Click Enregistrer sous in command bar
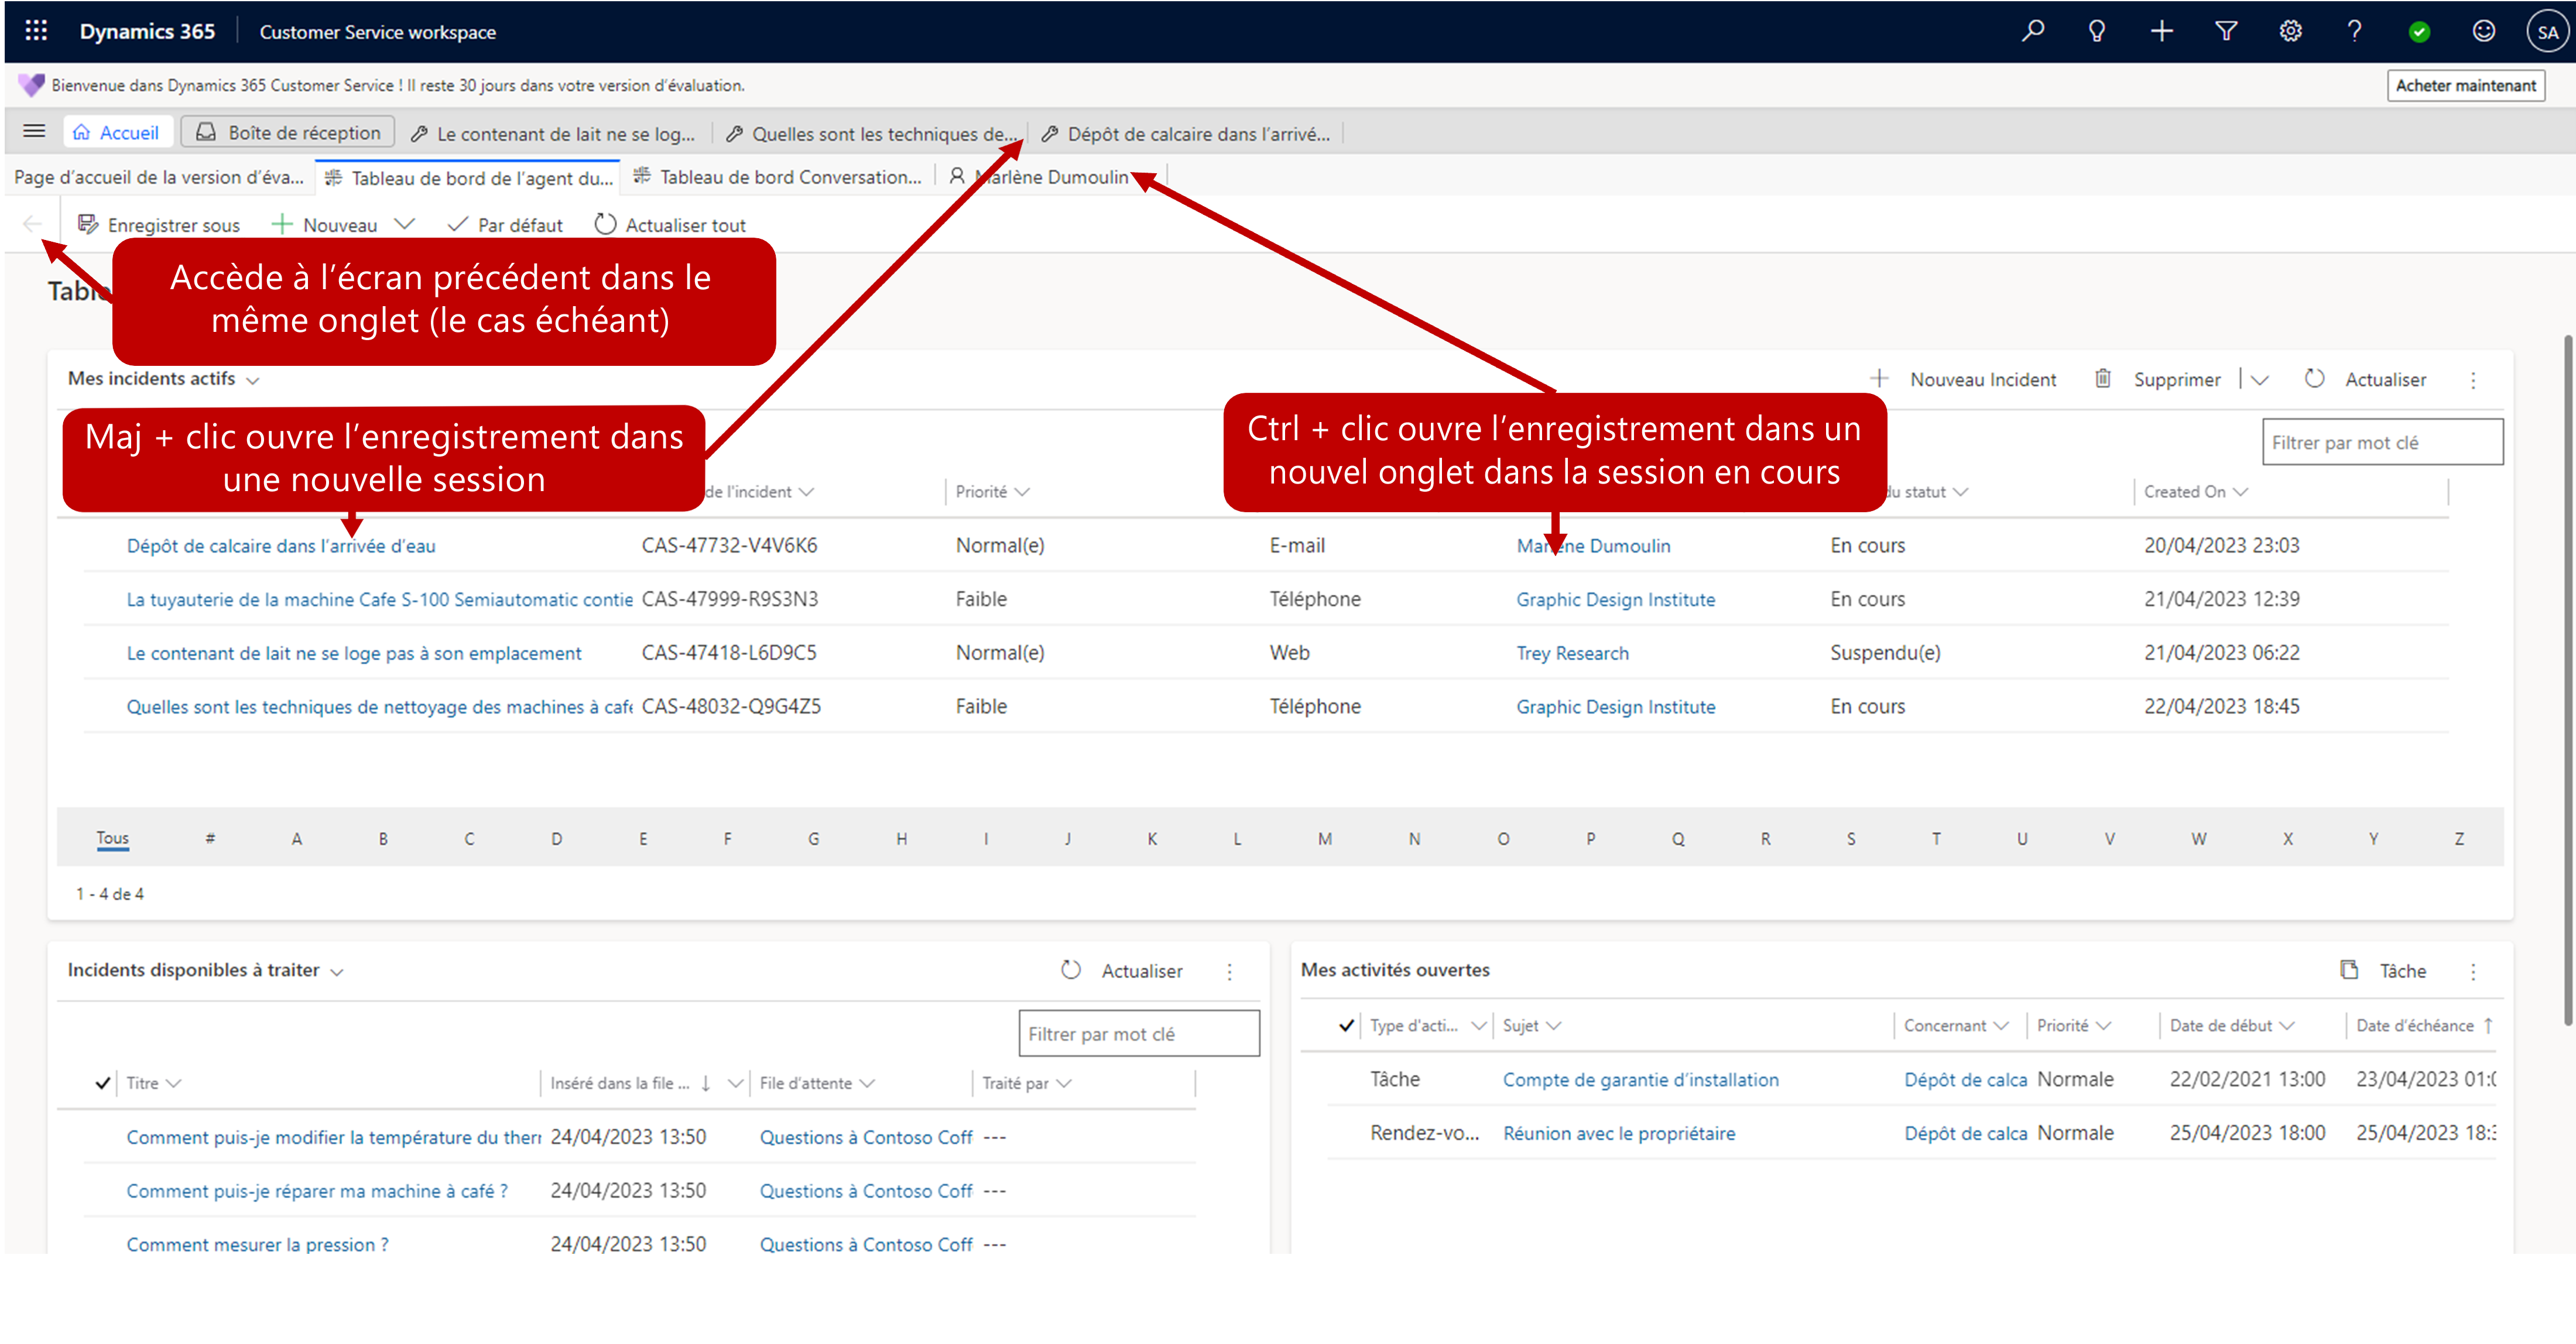The width and height of the screenshot is (2576, 1344). [x=159, y=225]
